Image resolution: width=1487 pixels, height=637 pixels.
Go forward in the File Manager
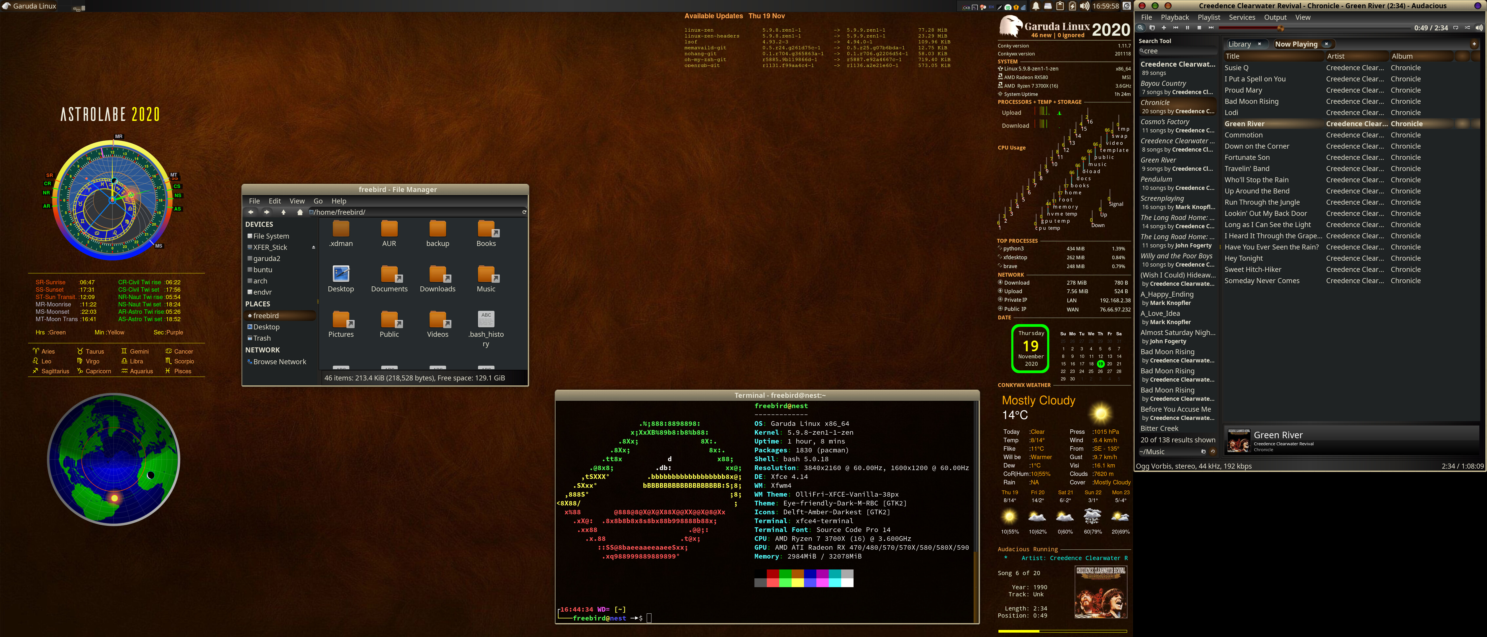coord(267,212)
